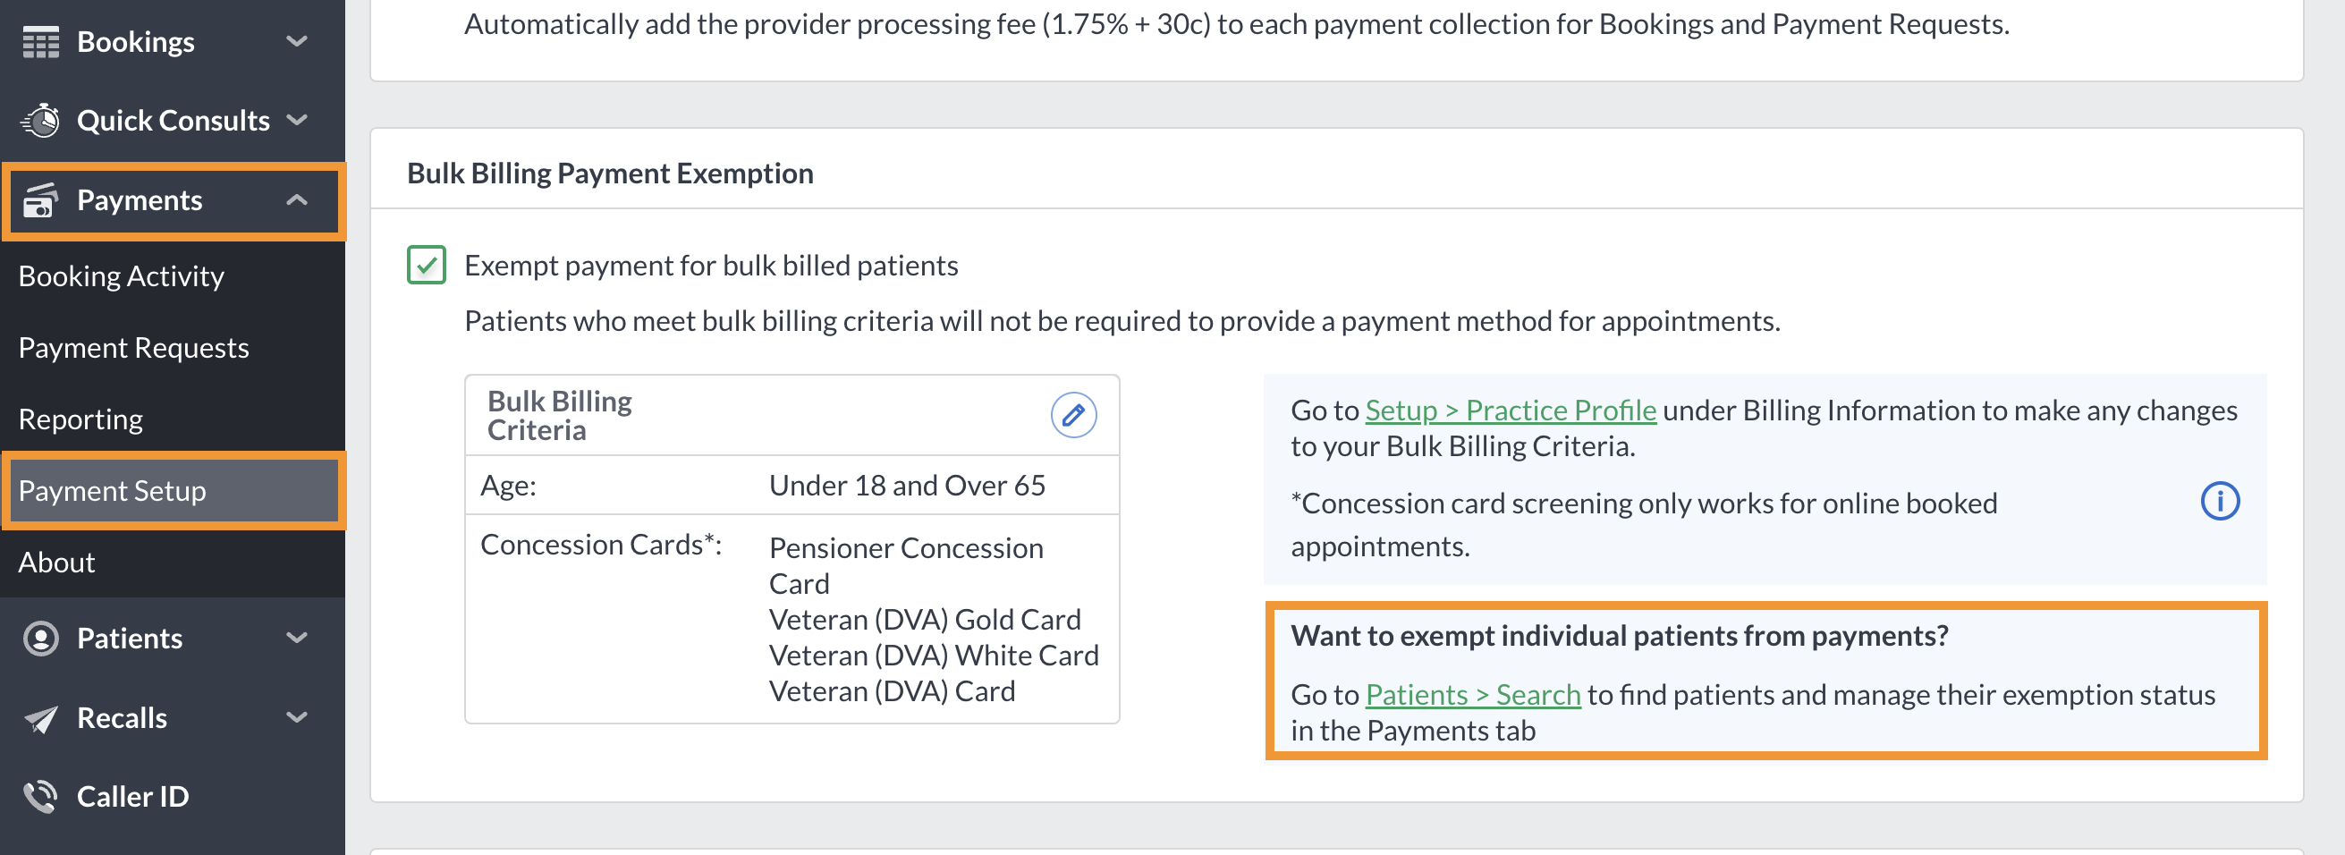Viewport: 2345px width, 855px height.
Task: Select Payment Requests menu item
Action: click(133, 348)
